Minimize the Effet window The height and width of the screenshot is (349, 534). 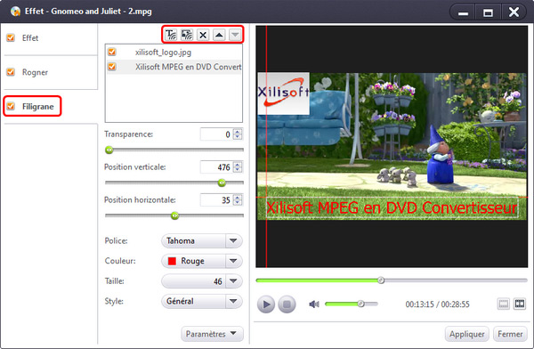click(463, 13)
